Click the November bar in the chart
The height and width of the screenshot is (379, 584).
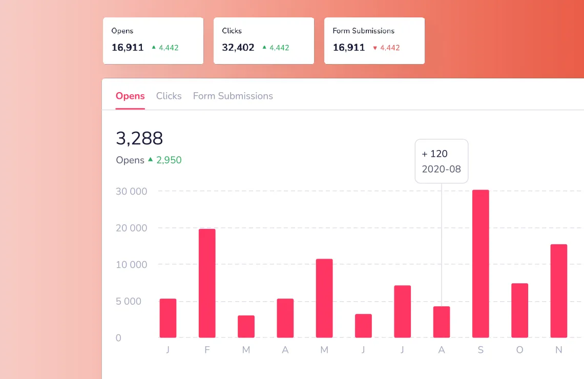point(559,290)
